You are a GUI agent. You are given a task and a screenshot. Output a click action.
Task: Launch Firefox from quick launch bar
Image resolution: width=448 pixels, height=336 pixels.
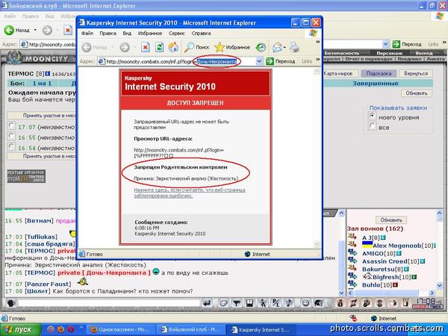click(60, 329)
